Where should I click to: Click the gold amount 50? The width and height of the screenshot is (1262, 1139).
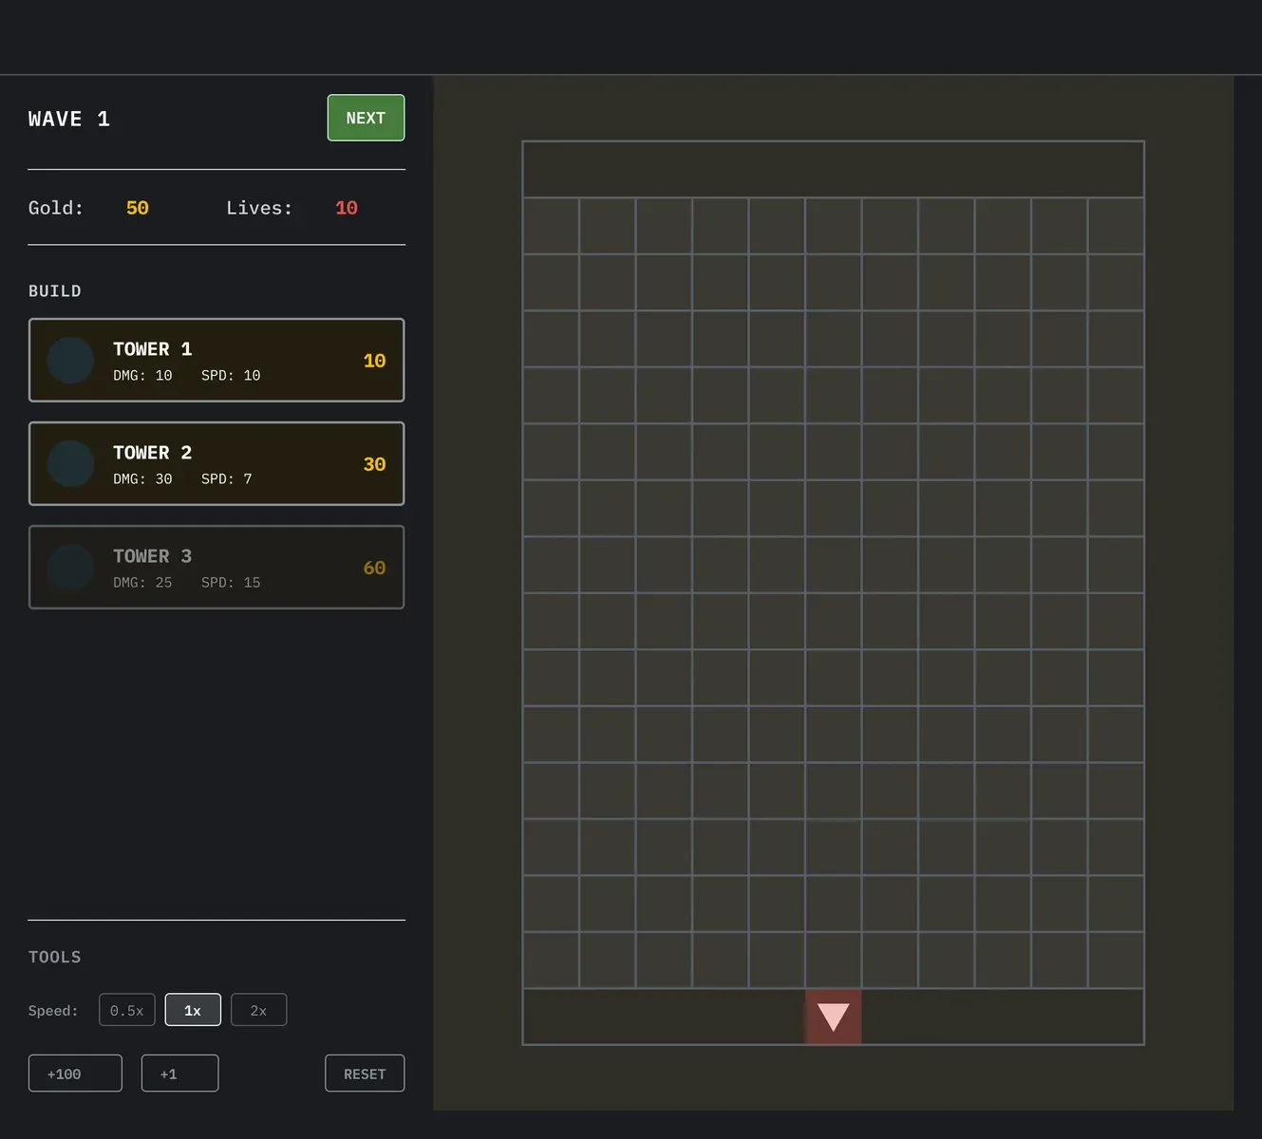(138, 208)
